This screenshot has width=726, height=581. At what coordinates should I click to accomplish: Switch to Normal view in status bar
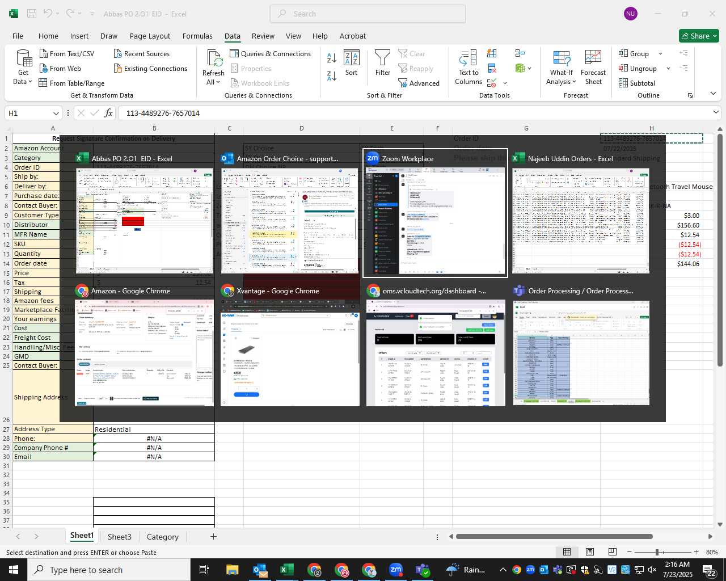(567, 552)
